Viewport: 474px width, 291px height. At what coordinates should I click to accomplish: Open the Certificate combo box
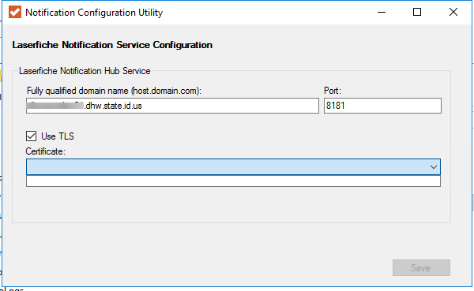pyautogui.click(x=233, y=167)
